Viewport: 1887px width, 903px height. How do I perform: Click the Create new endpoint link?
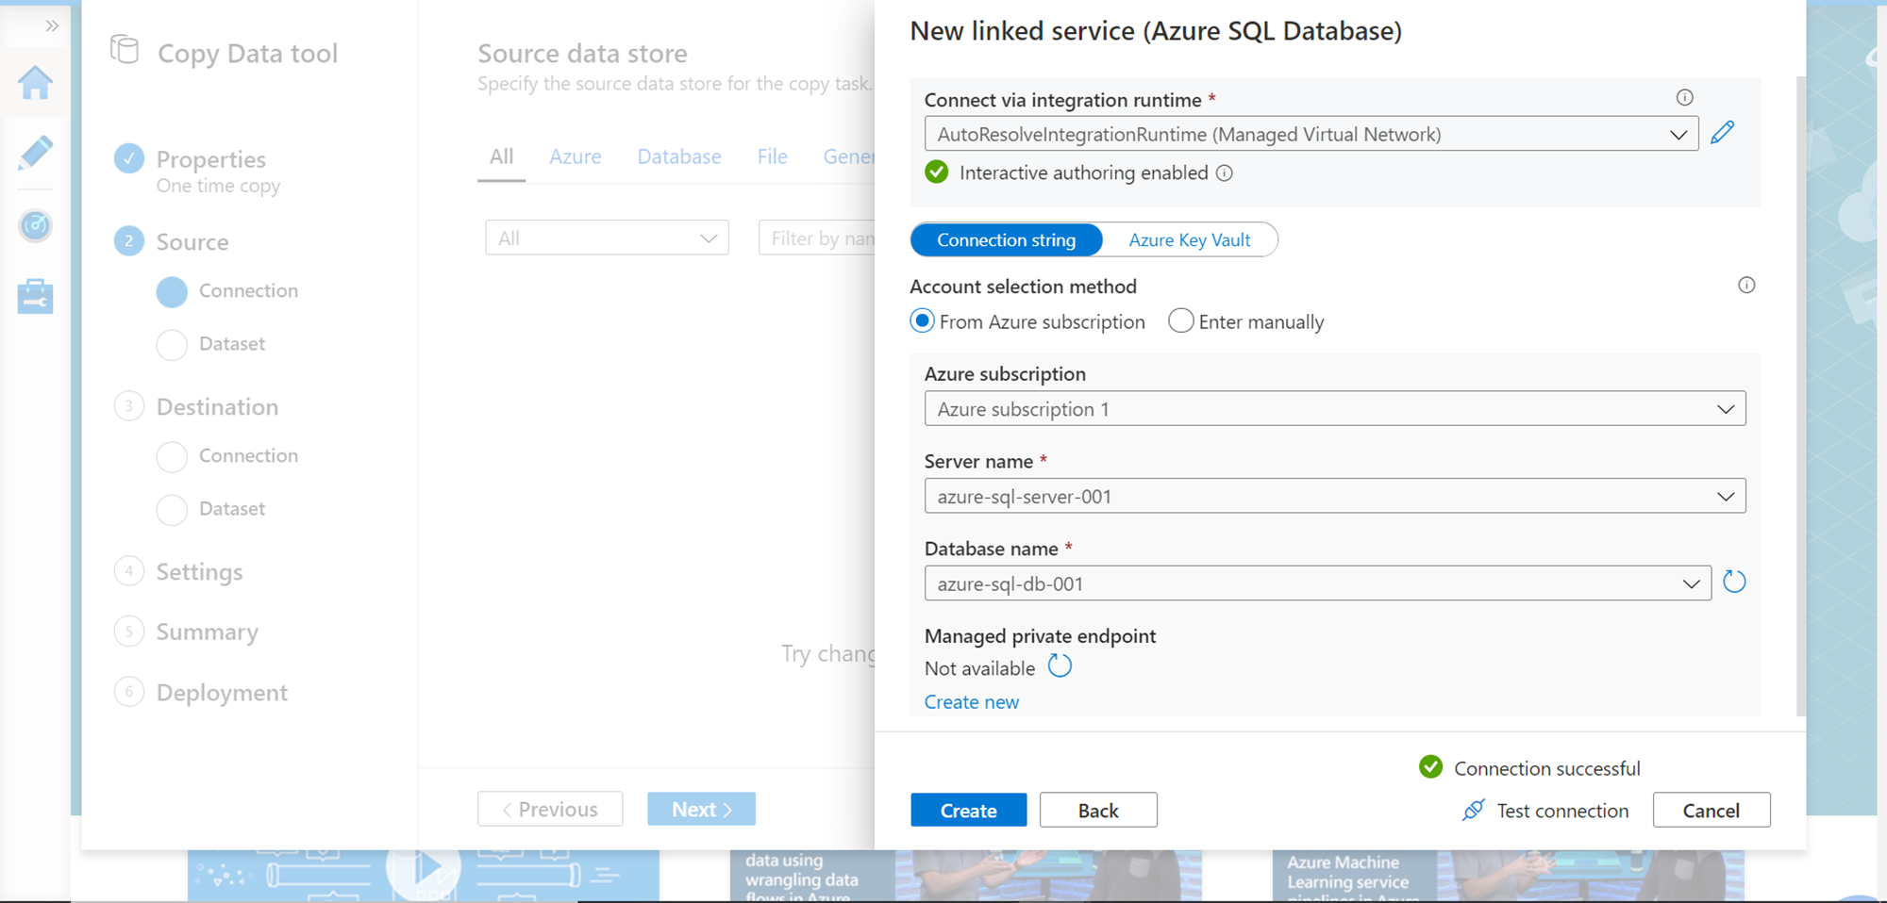point(971,702)
